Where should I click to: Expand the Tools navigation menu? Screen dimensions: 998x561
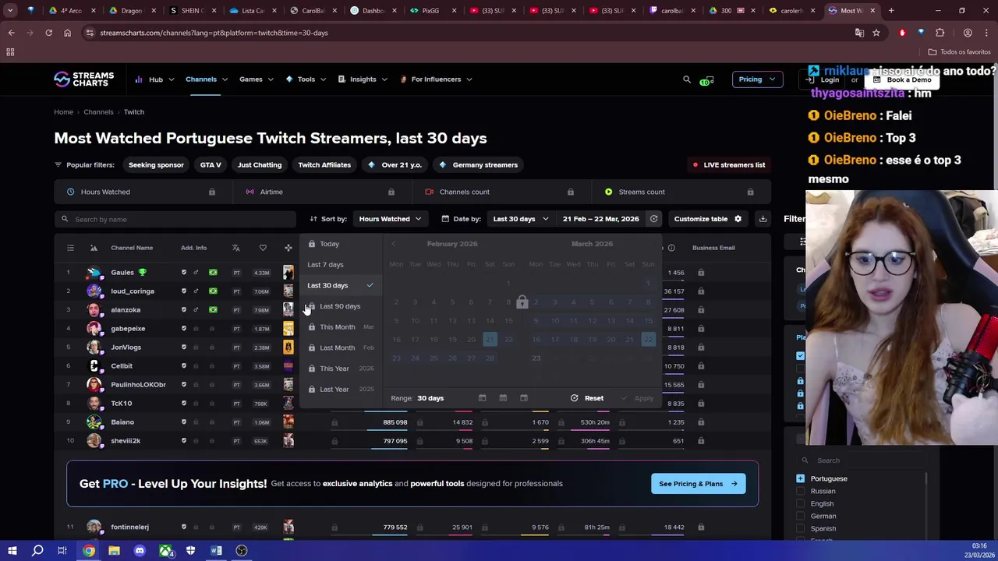(306, 79)
